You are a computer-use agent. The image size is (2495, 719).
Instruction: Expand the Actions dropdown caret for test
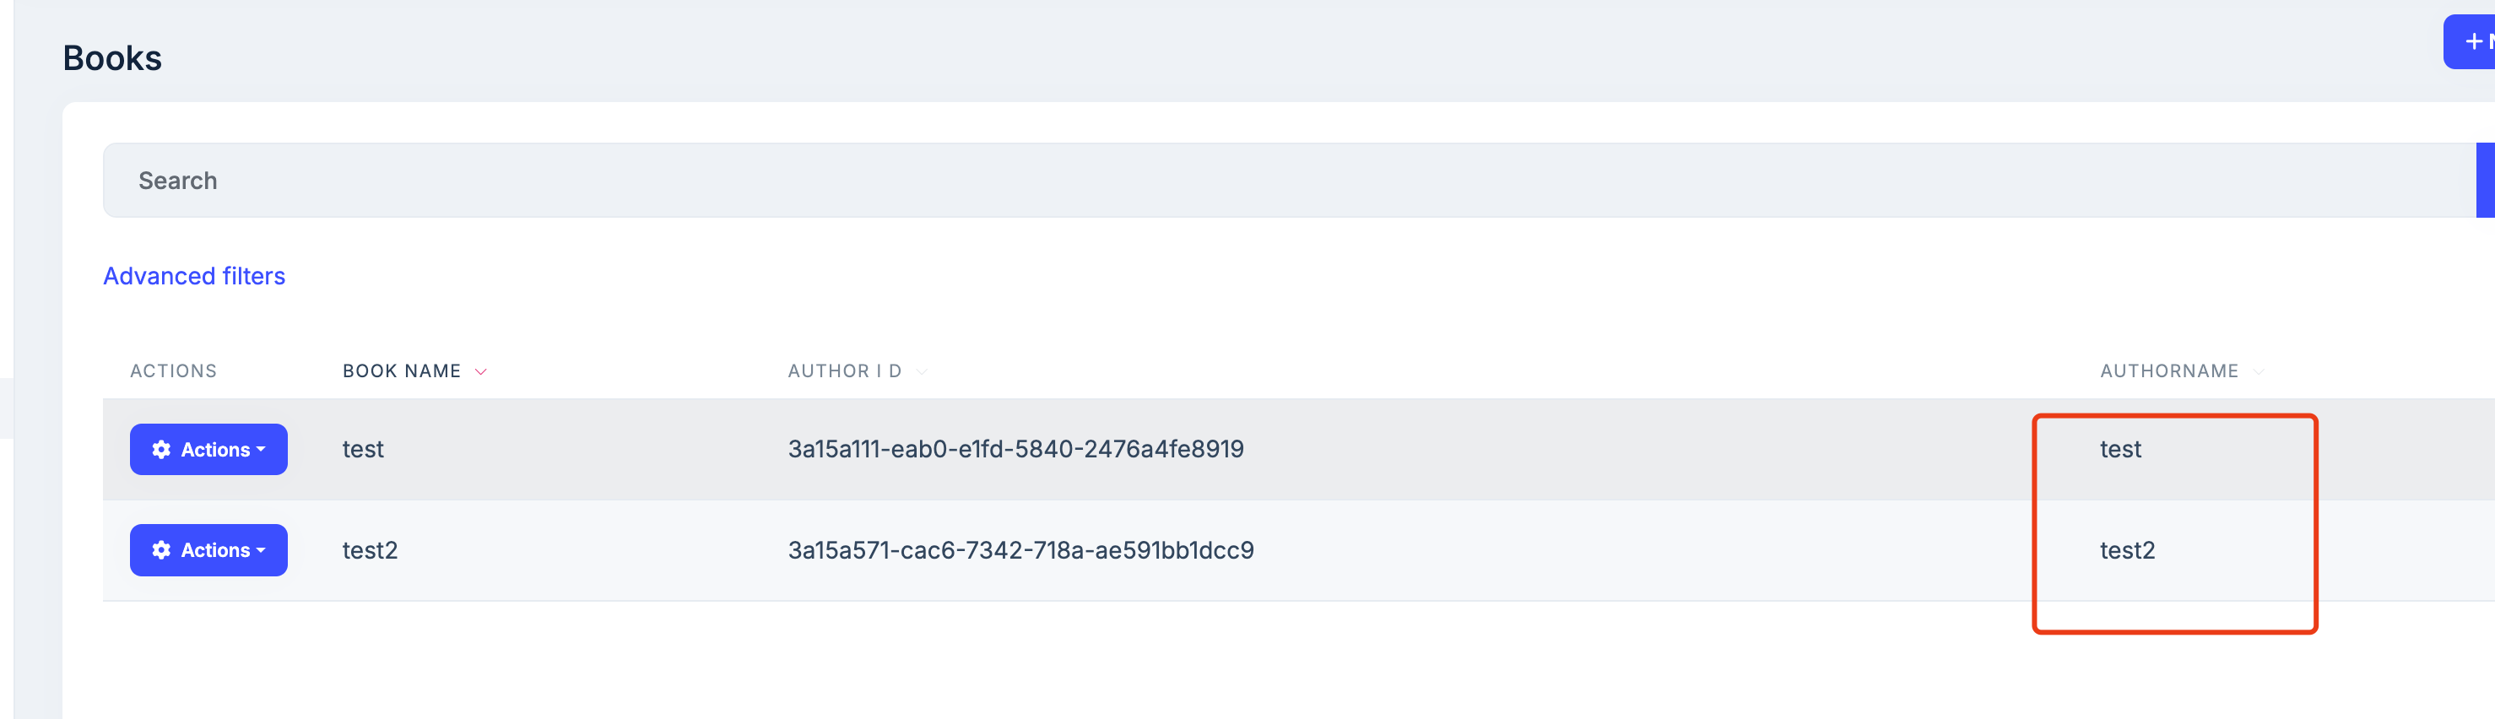coord(261,450)
